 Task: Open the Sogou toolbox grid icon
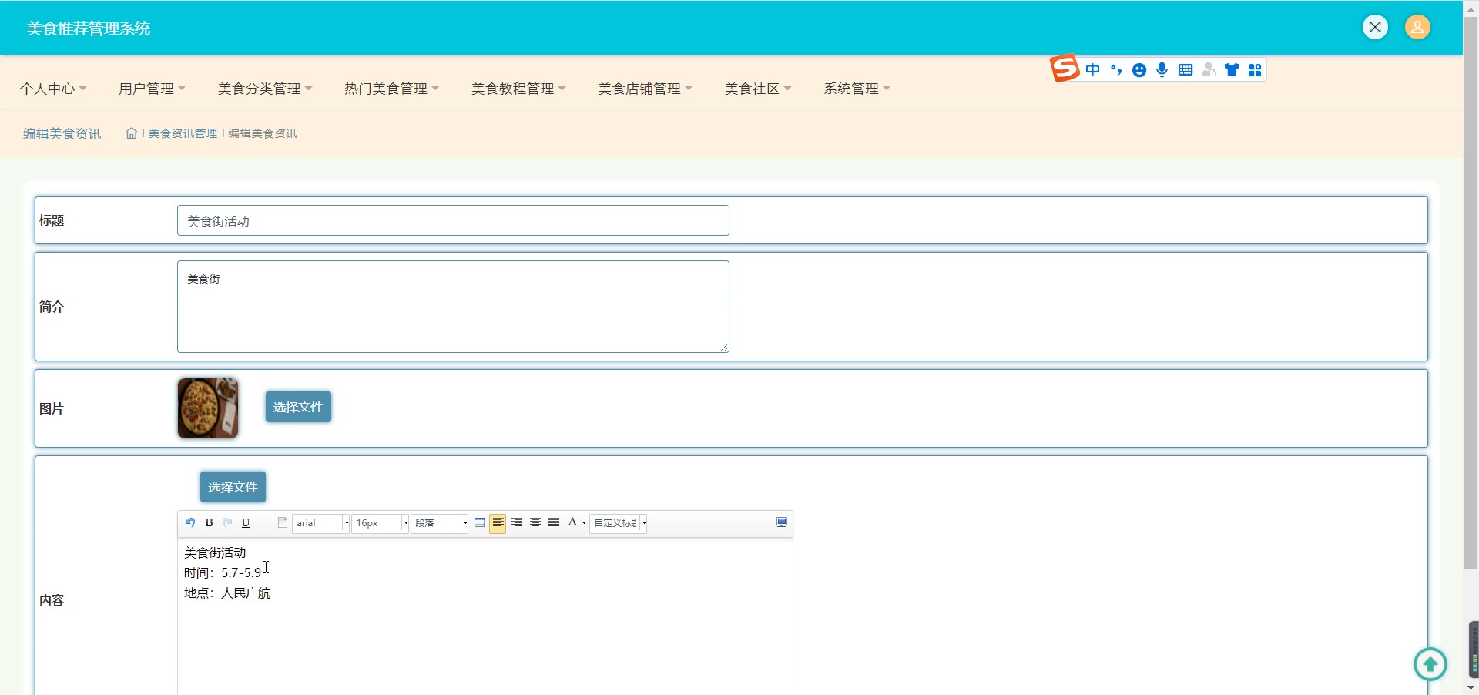[x=1255, y=70]
